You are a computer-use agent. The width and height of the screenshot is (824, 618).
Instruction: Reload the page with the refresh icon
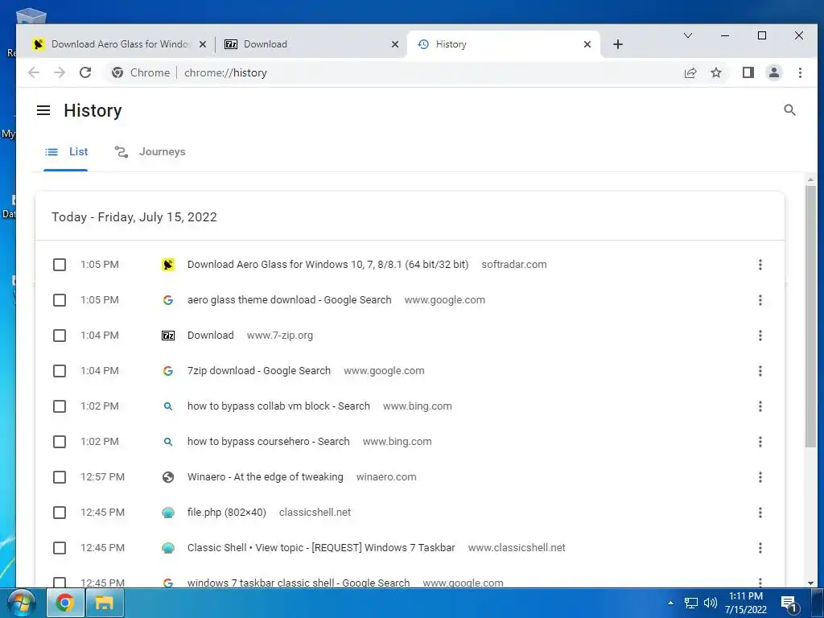pos(85,72)
